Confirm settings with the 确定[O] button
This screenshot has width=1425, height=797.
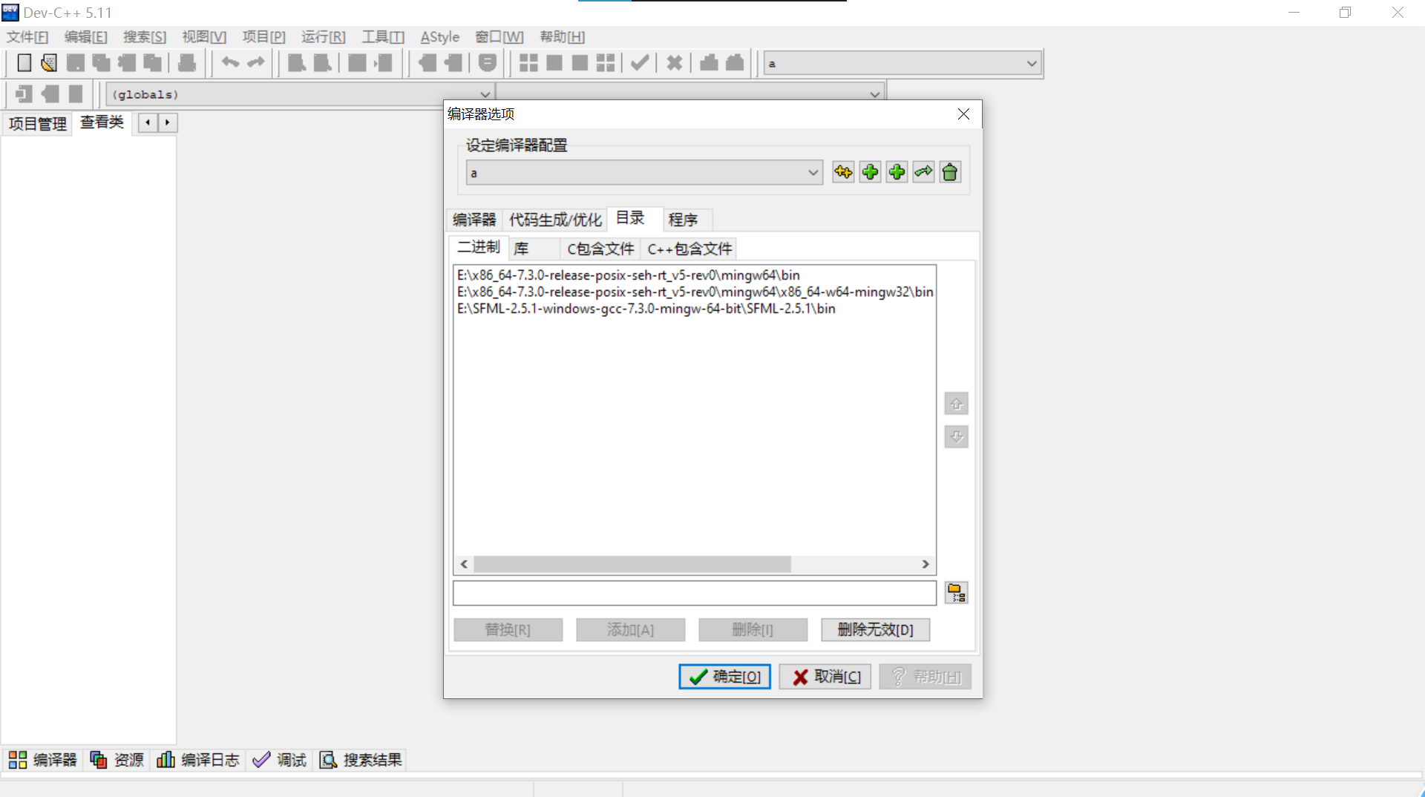[x=724, y=676]
